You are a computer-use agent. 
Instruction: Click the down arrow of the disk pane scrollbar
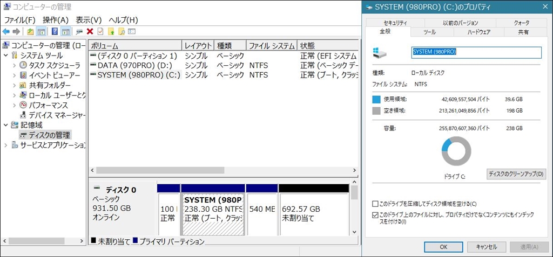(354, 232)
